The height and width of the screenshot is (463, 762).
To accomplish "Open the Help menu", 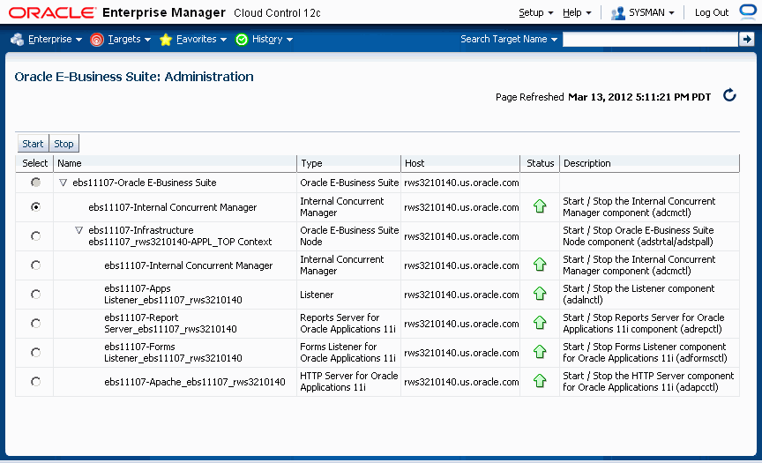I will (577, 12).
